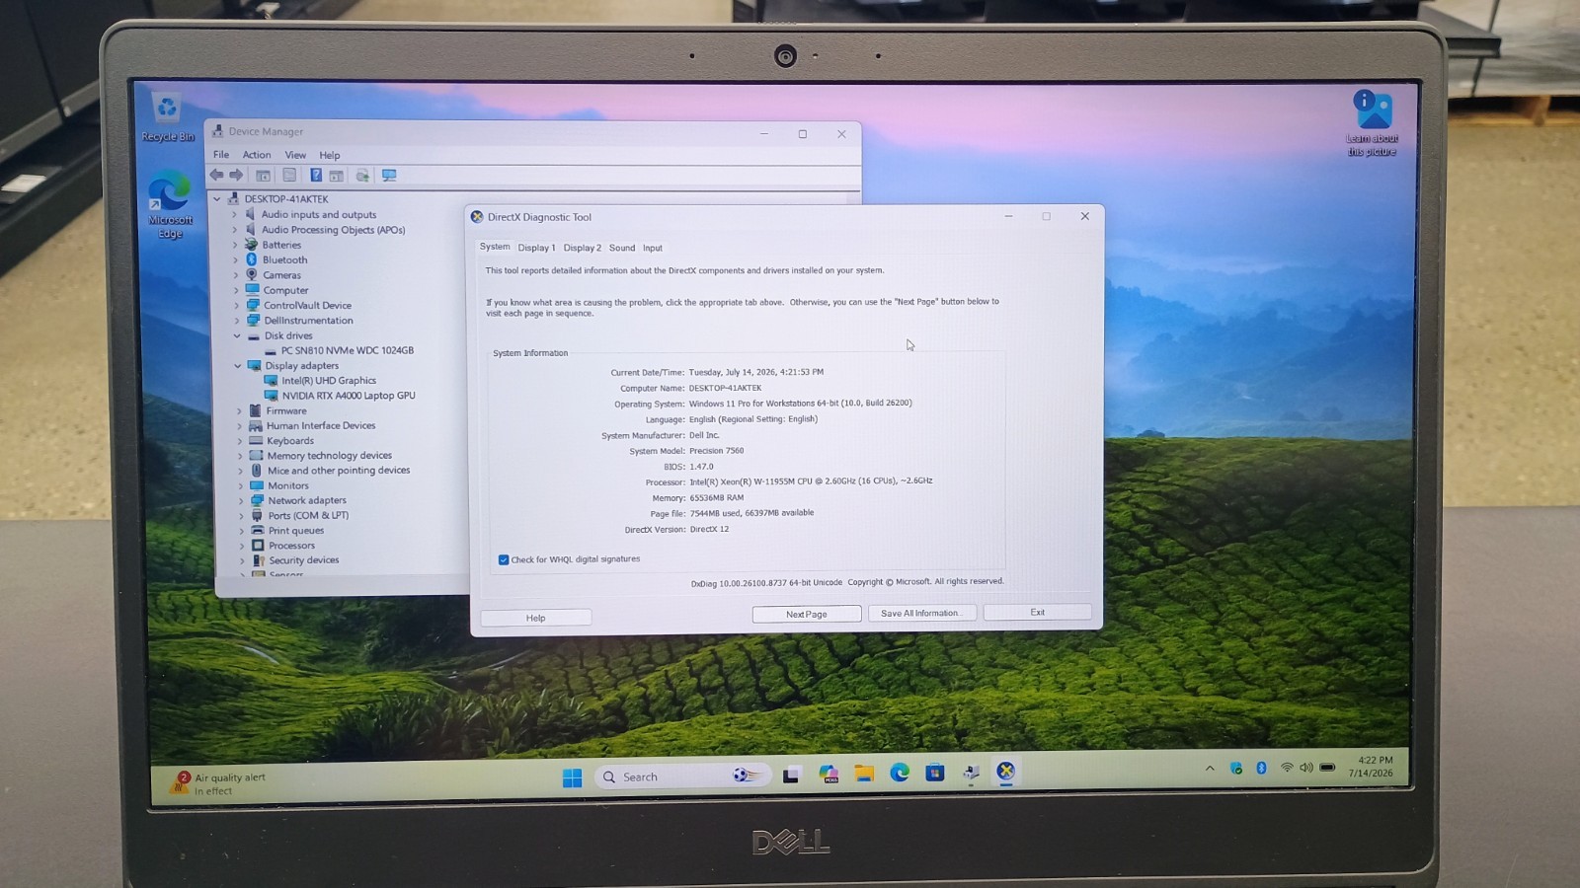Select NVIDIA RTX A4000 Laptop GPU

[x=349, y=396]
